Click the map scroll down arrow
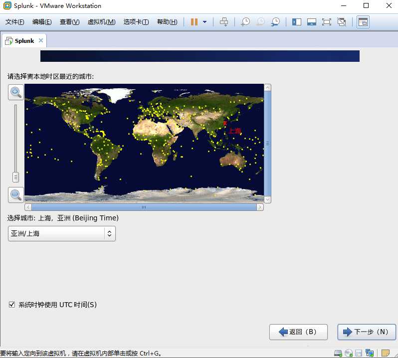The height and width of the screenshot is (358, 398). click(x=267, y=199)
